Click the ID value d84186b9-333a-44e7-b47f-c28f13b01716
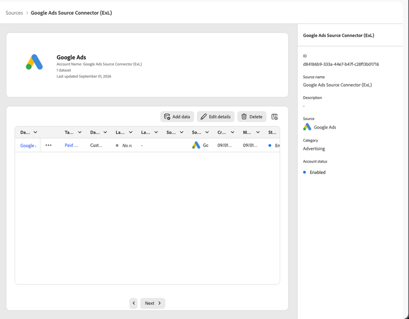409x319 pixels. coord(341,64)
